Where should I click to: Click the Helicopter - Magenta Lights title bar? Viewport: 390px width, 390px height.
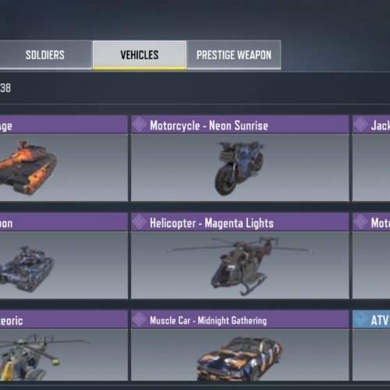click(239, 222)
